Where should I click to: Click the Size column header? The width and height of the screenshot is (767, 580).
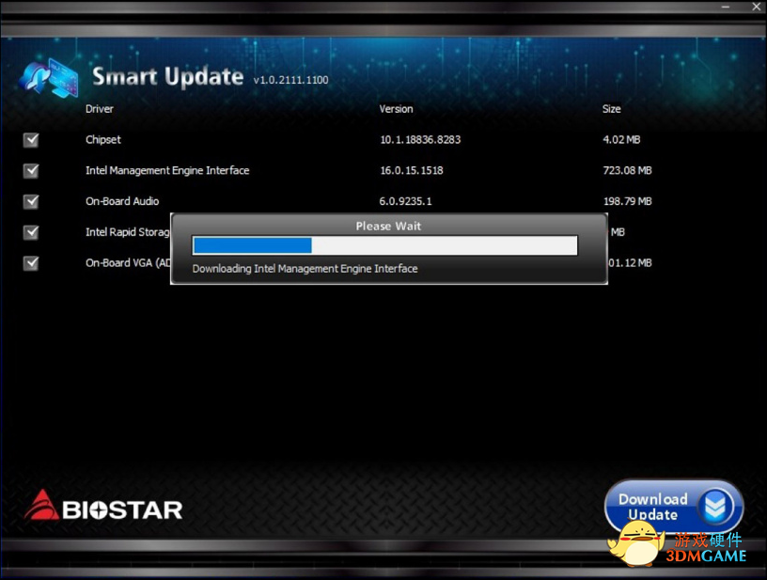point(612,109)
